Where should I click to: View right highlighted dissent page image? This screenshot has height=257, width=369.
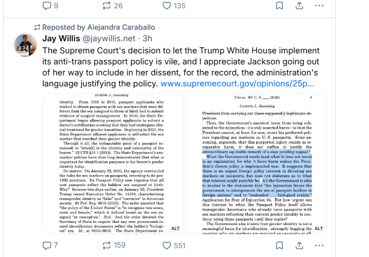pos(256,164)
